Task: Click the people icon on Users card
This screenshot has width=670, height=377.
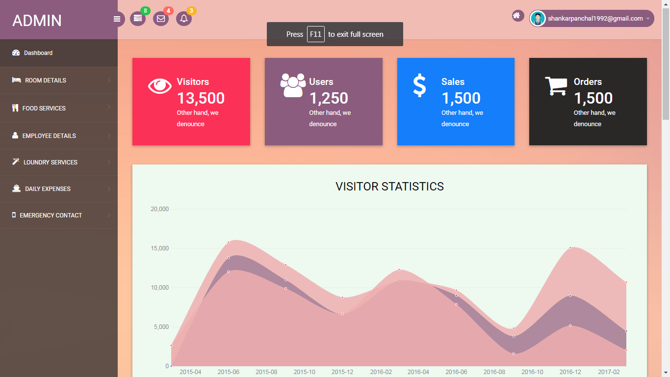Action: tap(293, 85)
